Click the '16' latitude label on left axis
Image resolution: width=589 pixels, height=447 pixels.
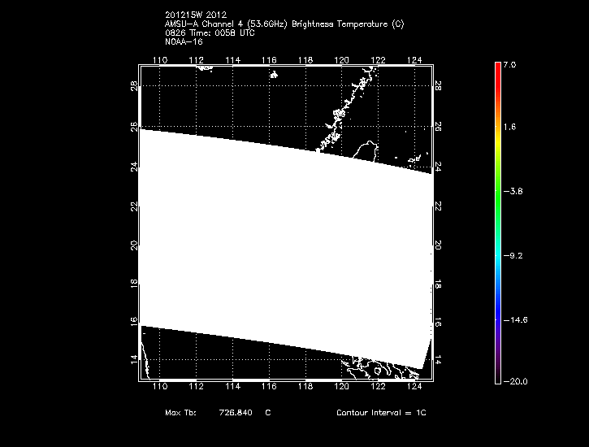134,322
